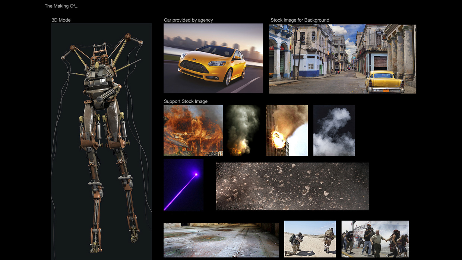Viewport: 462px width, 260px height.
Task: Click the "Support Stock Image" label
Action: click(186, 101)
